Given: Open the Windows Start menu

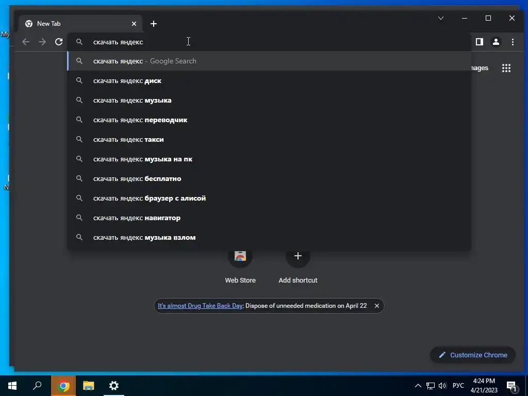Looking at the screenshot, I should (12, 386).
